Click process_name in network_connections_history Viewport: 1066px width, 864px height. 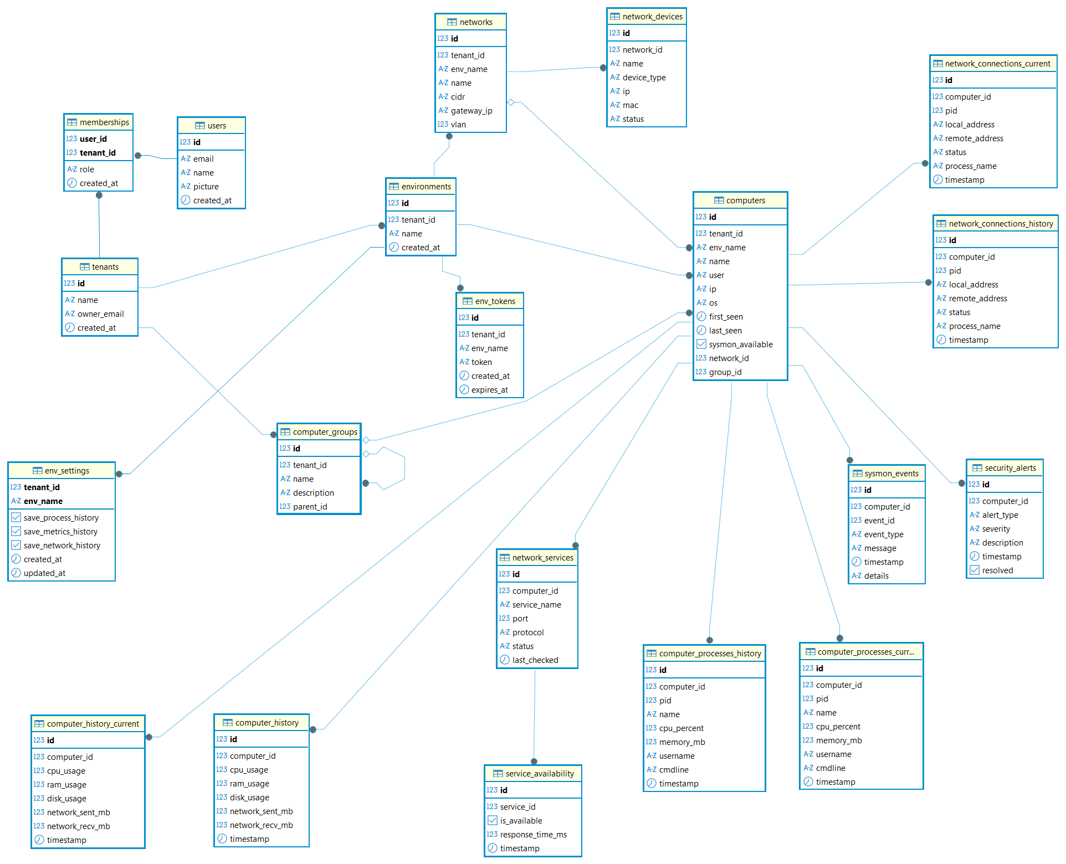tap(975, 326)
